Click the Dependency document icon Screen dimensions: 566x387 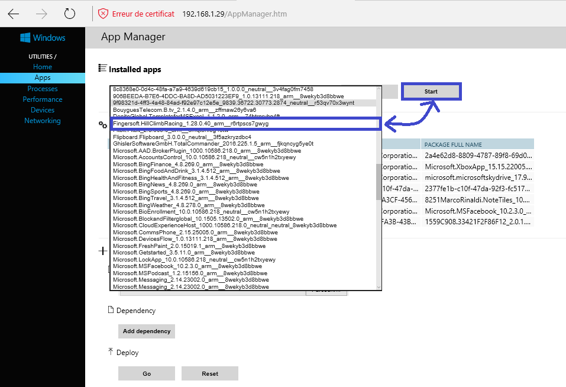[x=111, y=309]
